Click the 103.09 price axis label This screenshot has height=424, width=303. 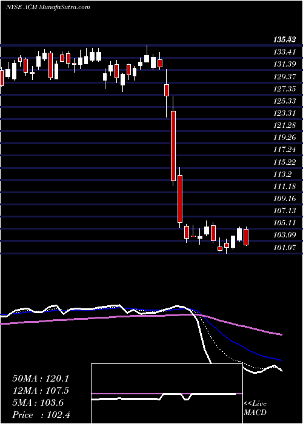pos(285,235)
